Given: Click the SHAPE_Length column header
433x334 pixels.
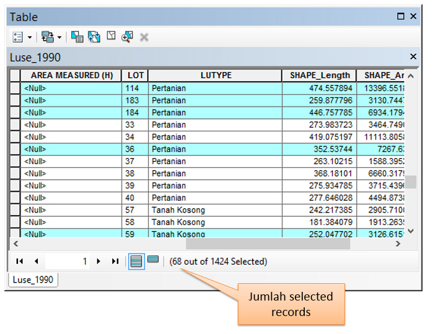Looking at the screenshot, I should 320,76.
